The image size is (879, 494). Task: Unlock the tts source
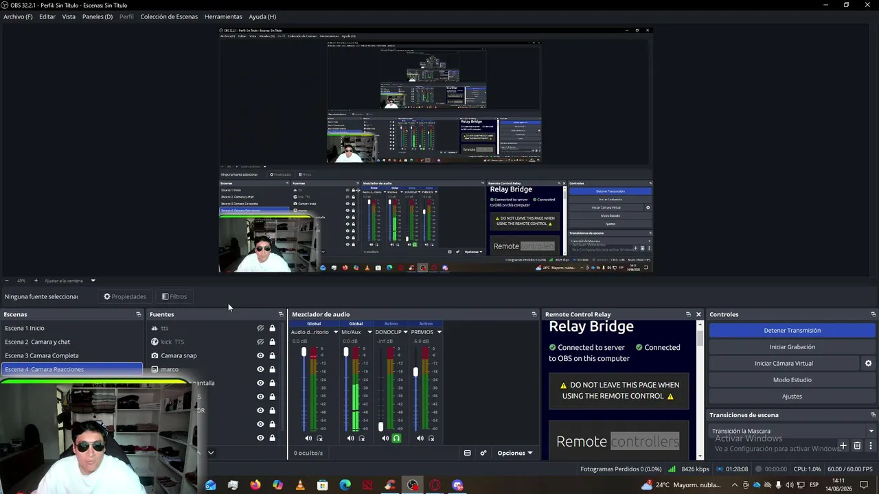(273, 328)
